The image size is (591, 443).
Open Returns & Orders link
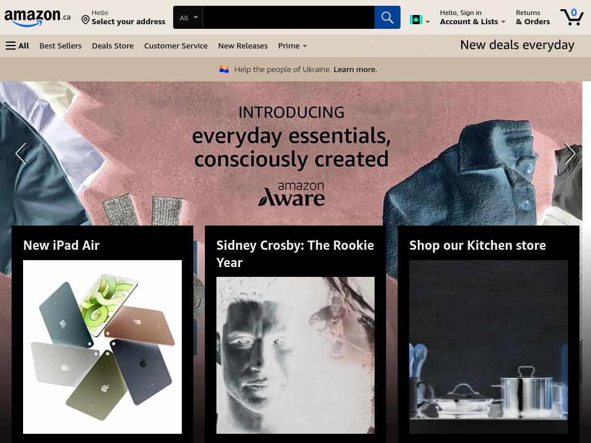tap(533, 17)
